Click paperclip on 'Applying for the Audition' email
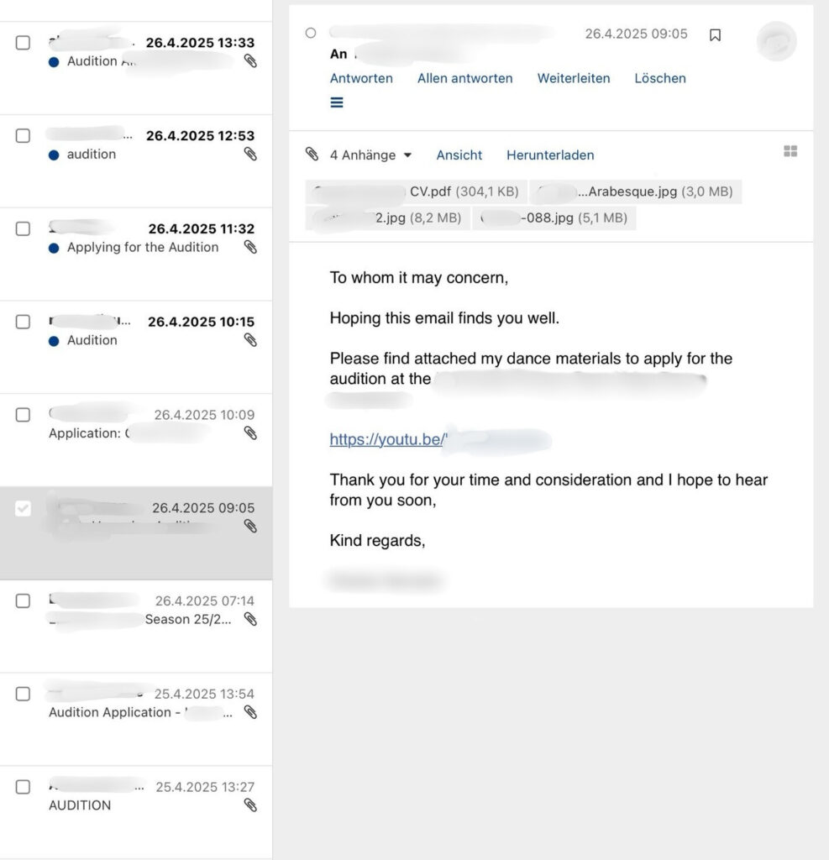The width and height of the screenshot is (829, 860). 250,247
